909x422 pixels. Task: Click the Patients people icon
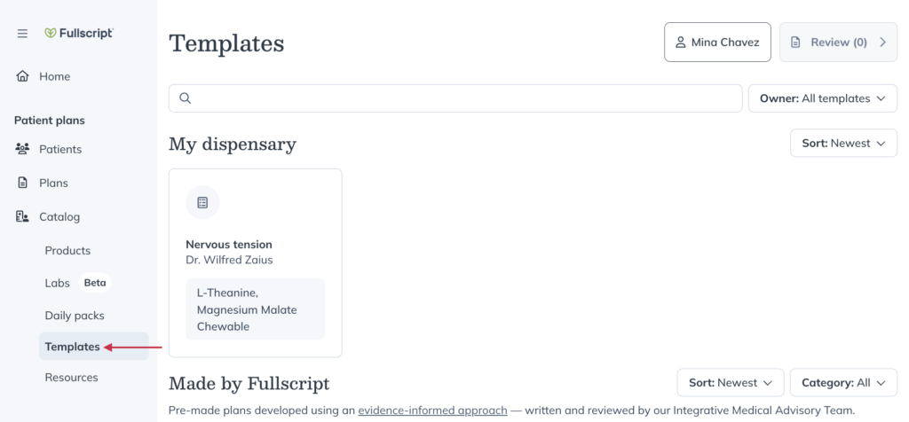22,149
